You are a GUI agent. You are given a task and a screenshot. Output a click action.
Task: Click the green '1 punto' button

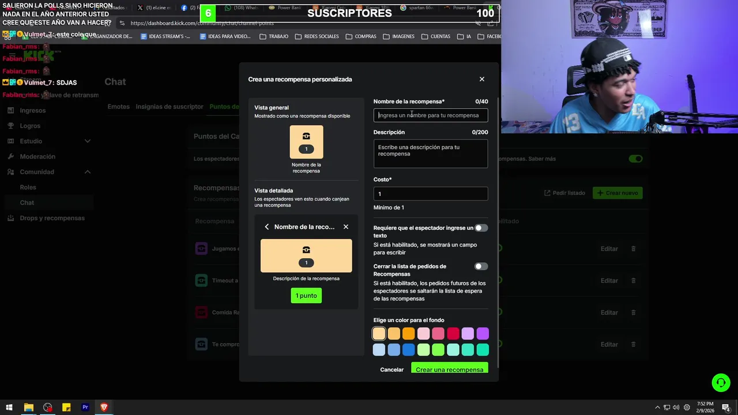click(x=306, y=296)
